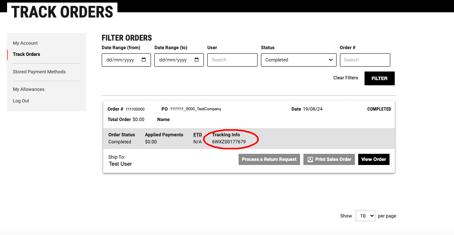Click the black FILTER button

379,78
